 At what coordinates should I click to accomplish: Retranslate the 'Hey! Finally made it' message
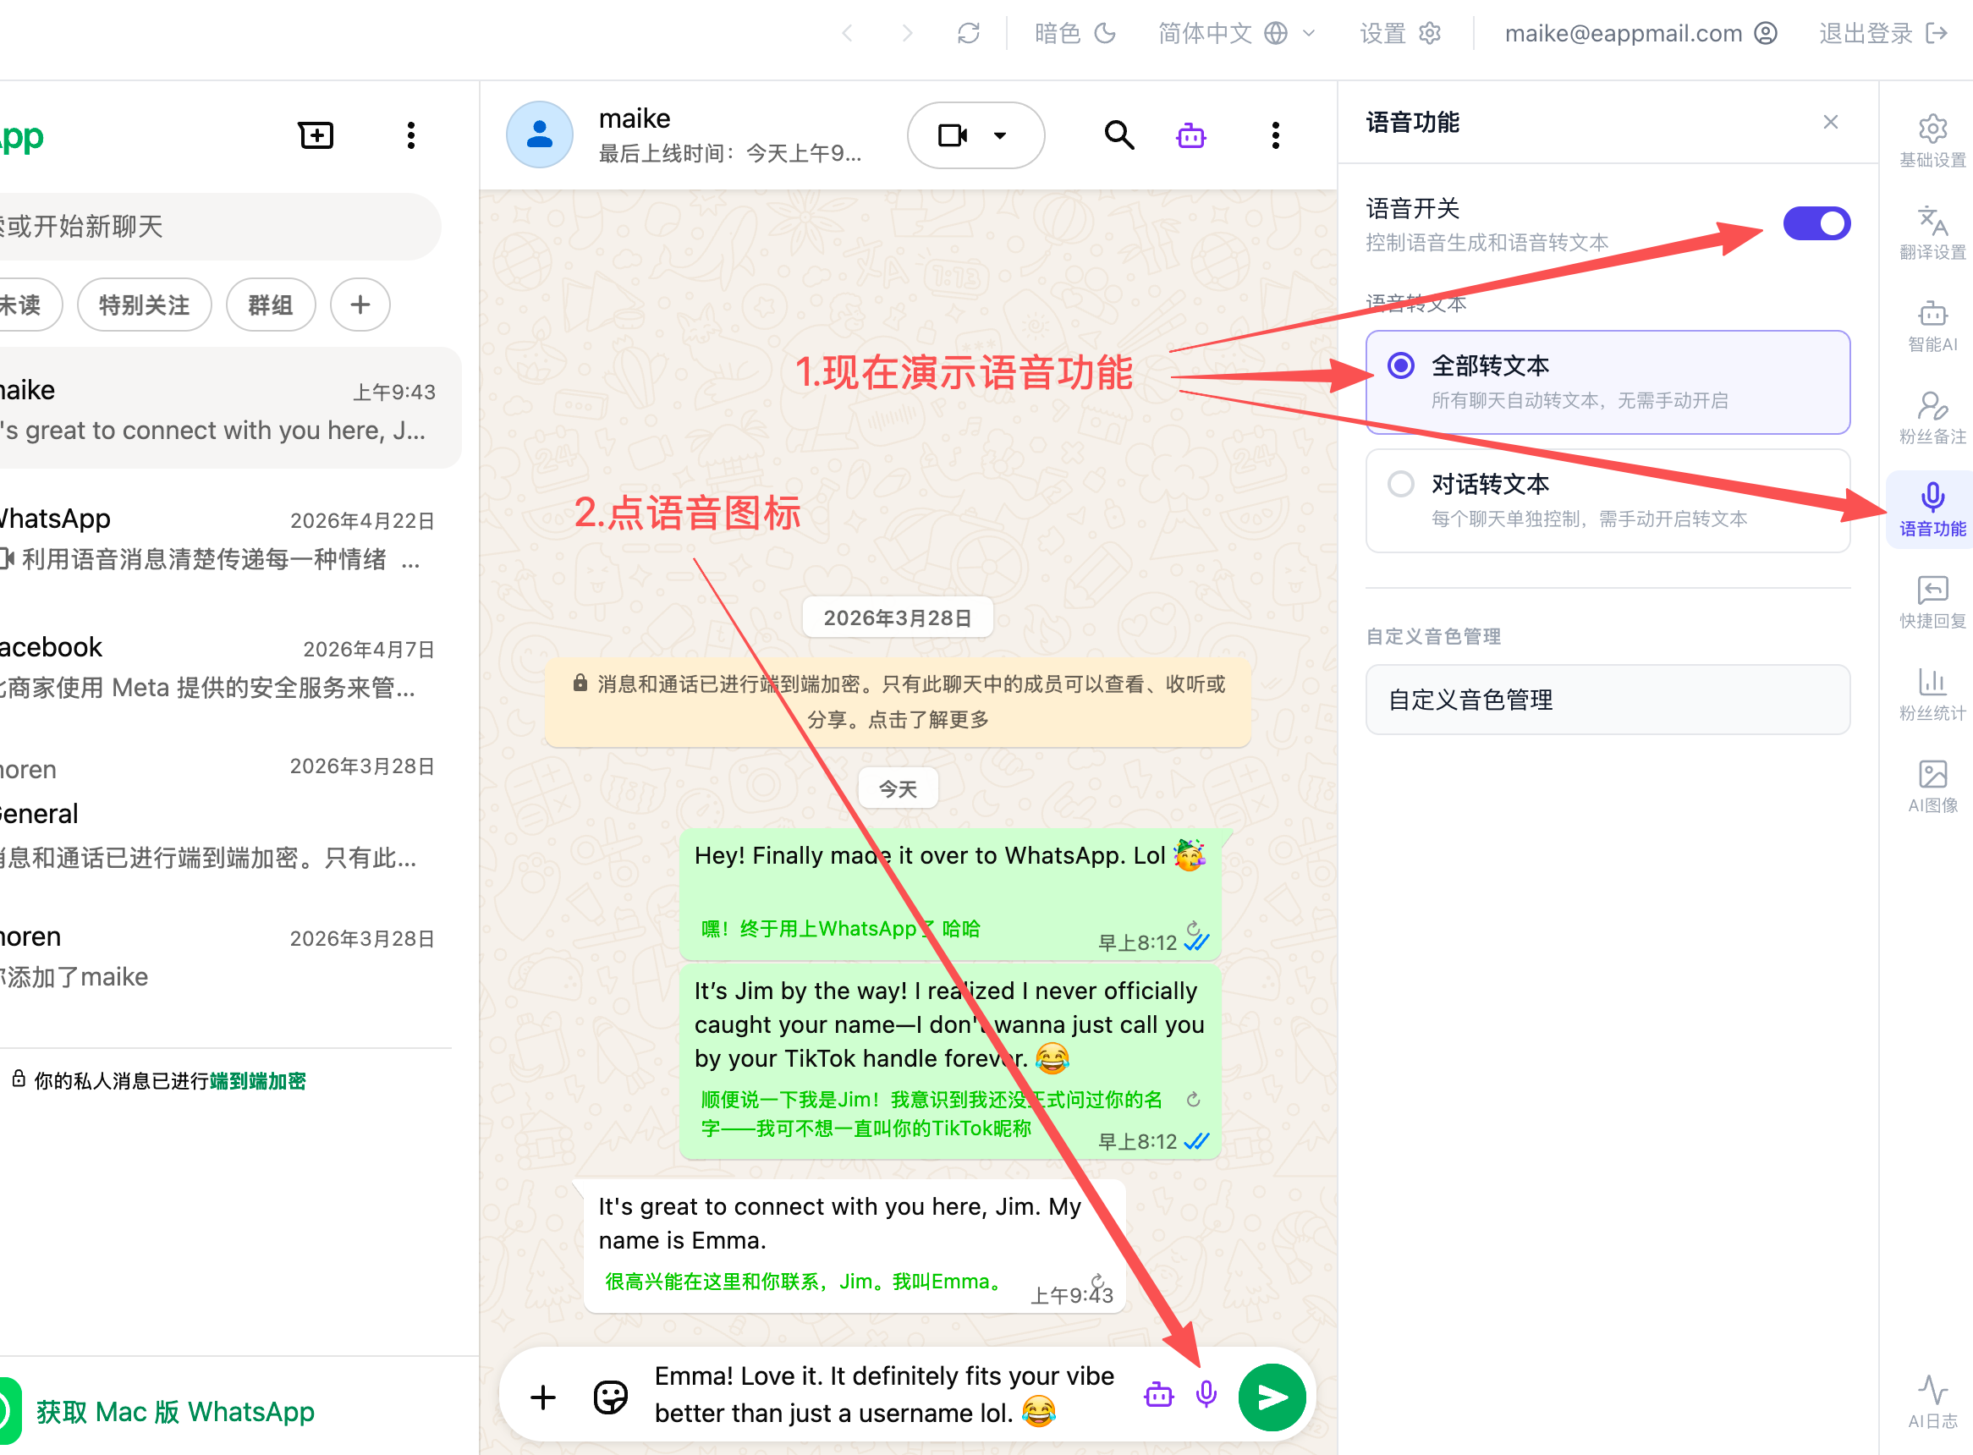[1194, 927]
